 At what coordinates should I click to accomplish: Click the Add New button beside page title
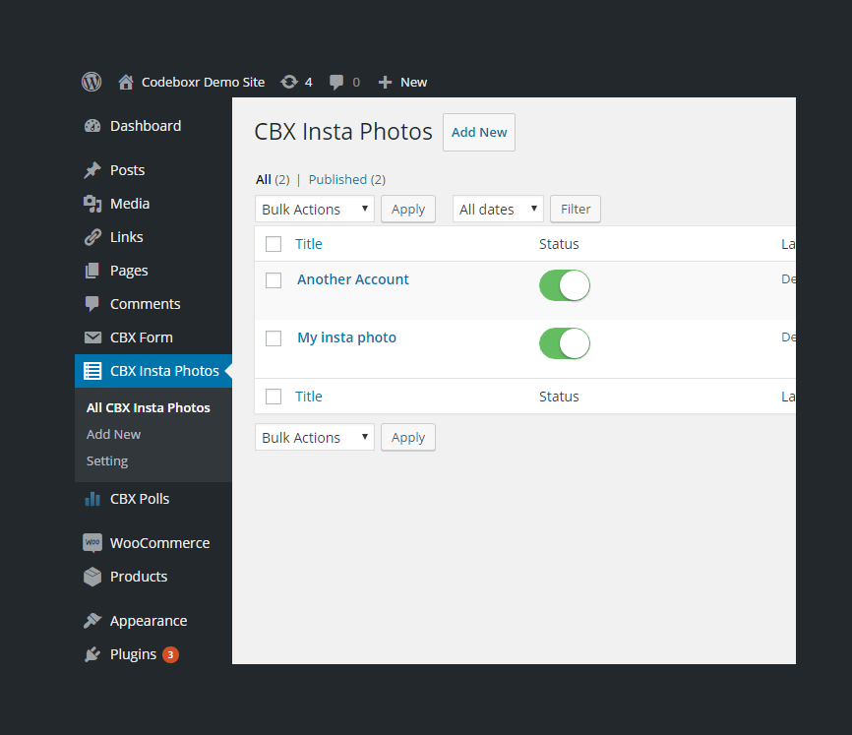(479, 132)
